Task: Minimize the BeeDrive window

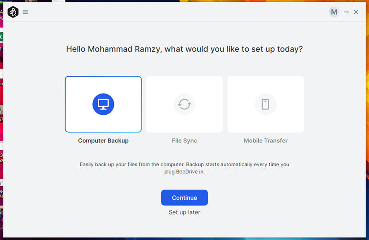Action: pyautogui.click(x=346, y=12)
